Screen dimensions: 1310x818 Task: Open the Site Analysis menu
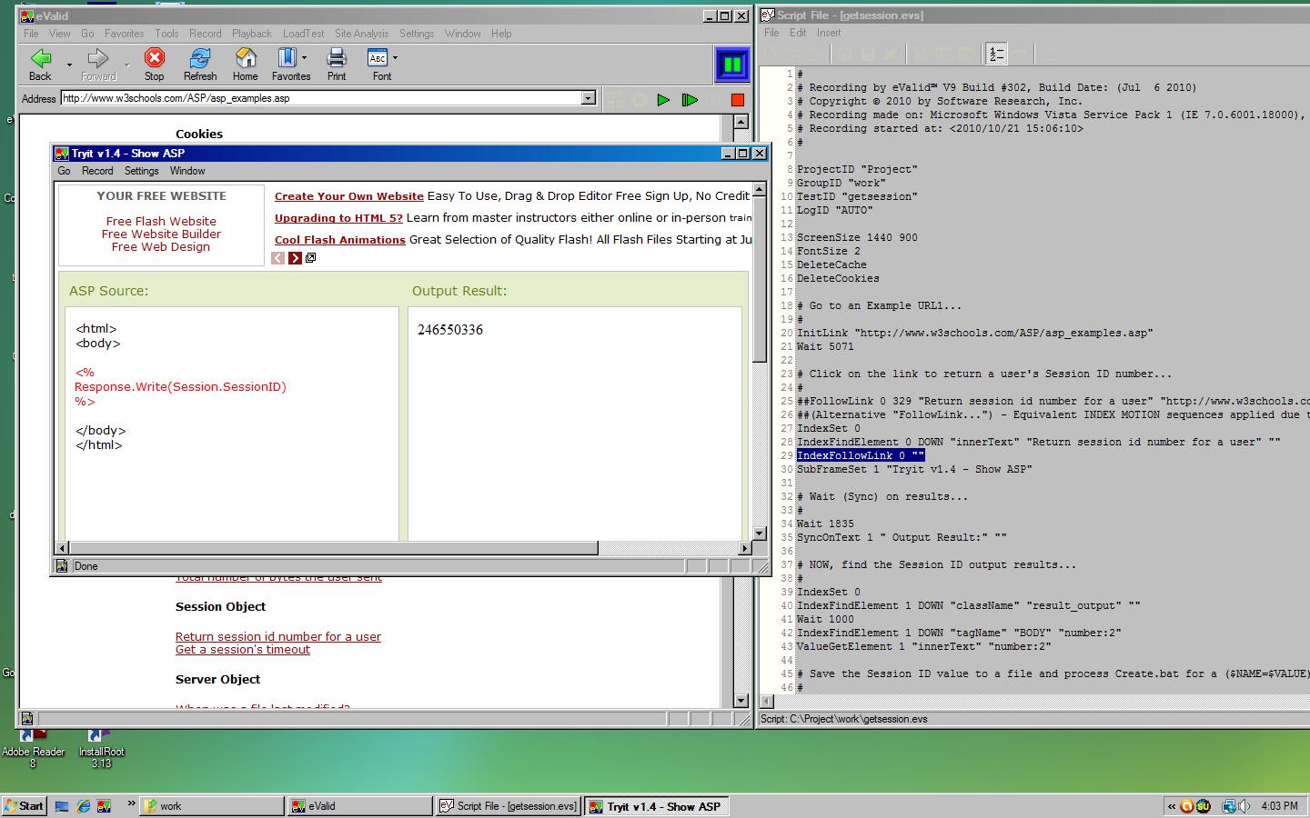point(361,34)
